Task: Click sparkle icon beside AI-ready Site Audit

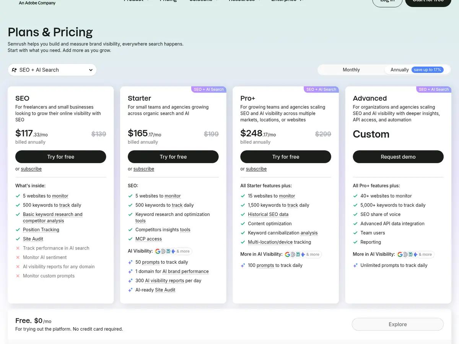Action: [130, 290]
